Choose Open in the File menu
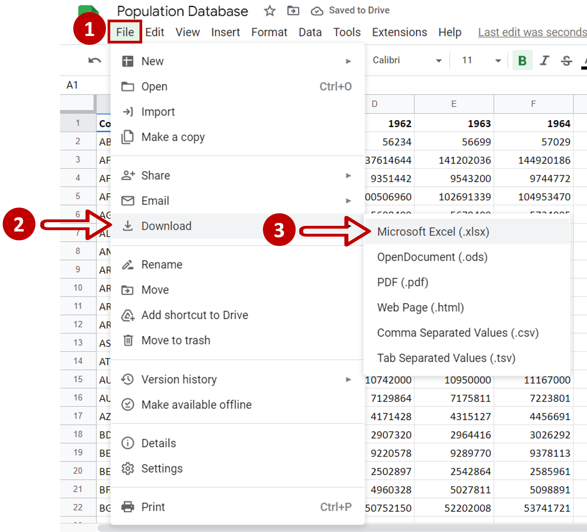This screenshot has width=587, height=532. point(237,86)
